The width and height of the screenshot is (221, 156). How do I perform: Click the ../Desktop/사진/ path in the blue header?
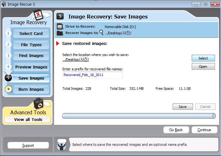(x=118, y=33)
